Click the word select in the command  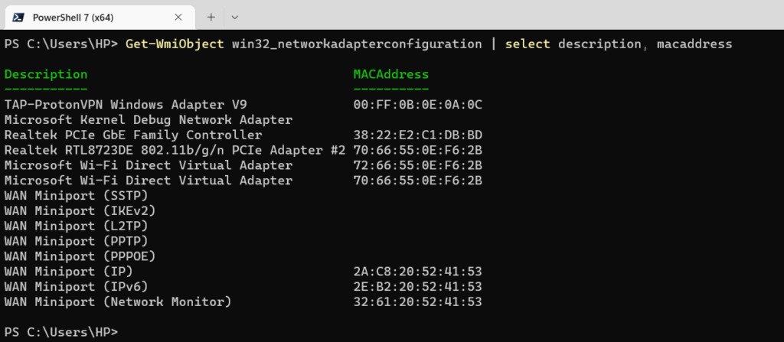[528, 44]
